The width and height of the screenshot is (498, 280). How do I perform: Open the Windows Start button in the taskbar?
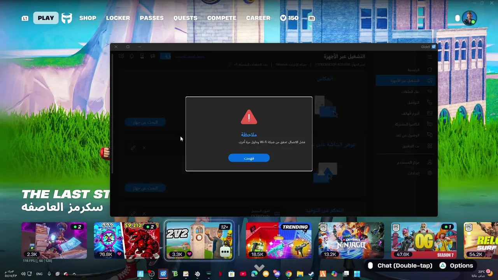tap(357, 274)
